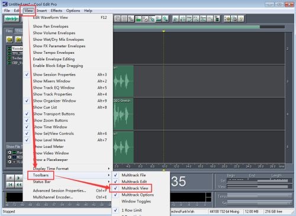Click the open file folder icon in Files panel
The image size is (296, 216).
pos(9,40)
